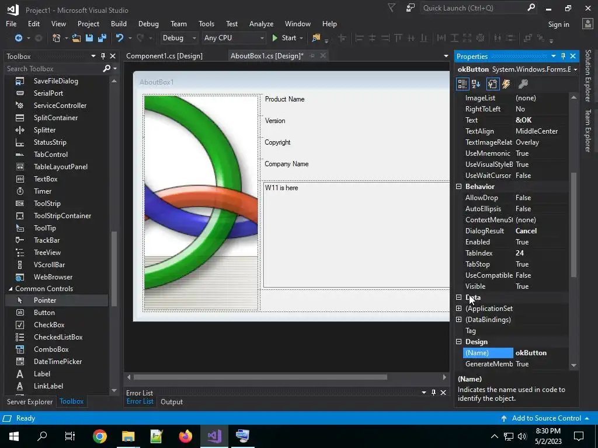Click the 'W11 is here' text box
Image resolution: width=598 pixels, height=448 pixels.
coord(357,235)
